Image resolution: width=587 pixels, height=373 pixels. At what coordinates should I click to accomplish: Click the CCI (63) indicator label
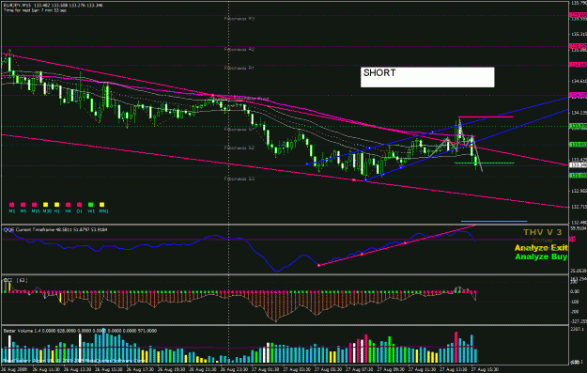pyautogui.click(x=15, y=280)
